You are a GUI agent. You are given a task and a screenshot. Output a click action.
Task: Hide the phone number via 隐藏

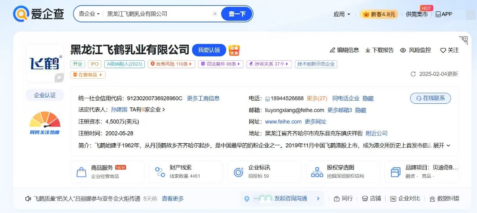(x=368, y=98)
